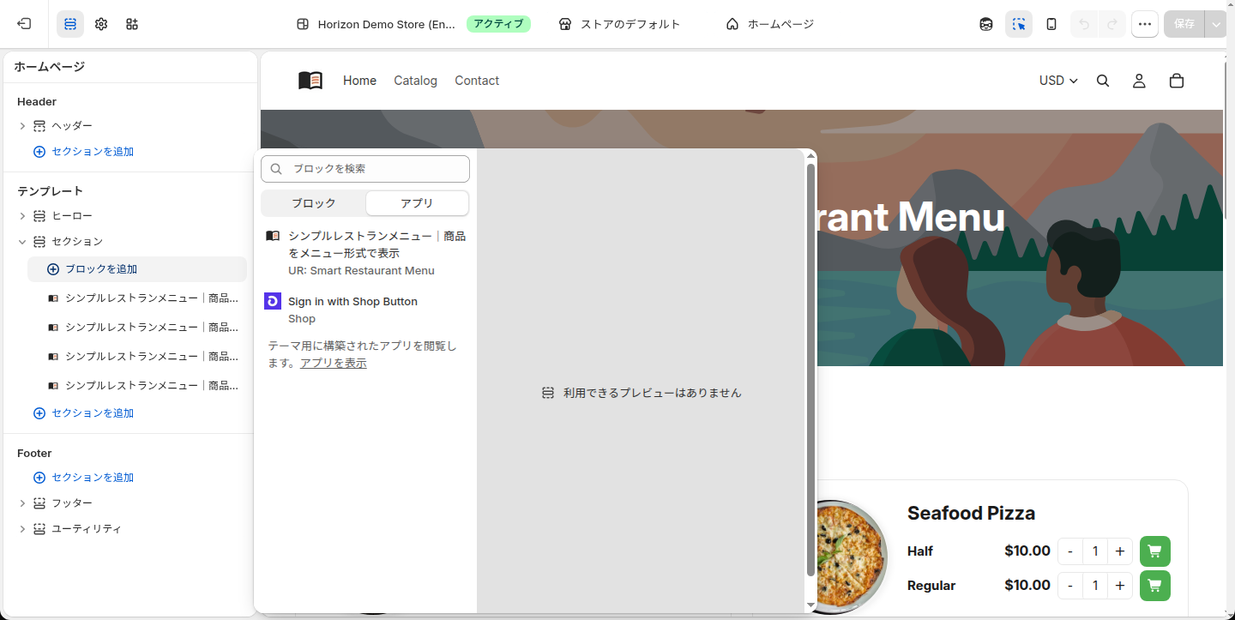Click the redo arrow
The width and height of the screenshot is (1235, 620).
coord(1111,24)
